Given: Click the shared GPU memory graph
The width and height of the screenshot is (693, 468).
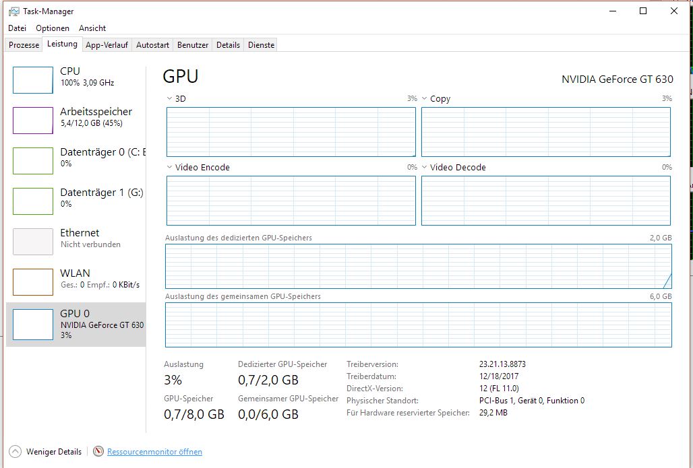Looking at the screenshot, I should pos(419,325).
